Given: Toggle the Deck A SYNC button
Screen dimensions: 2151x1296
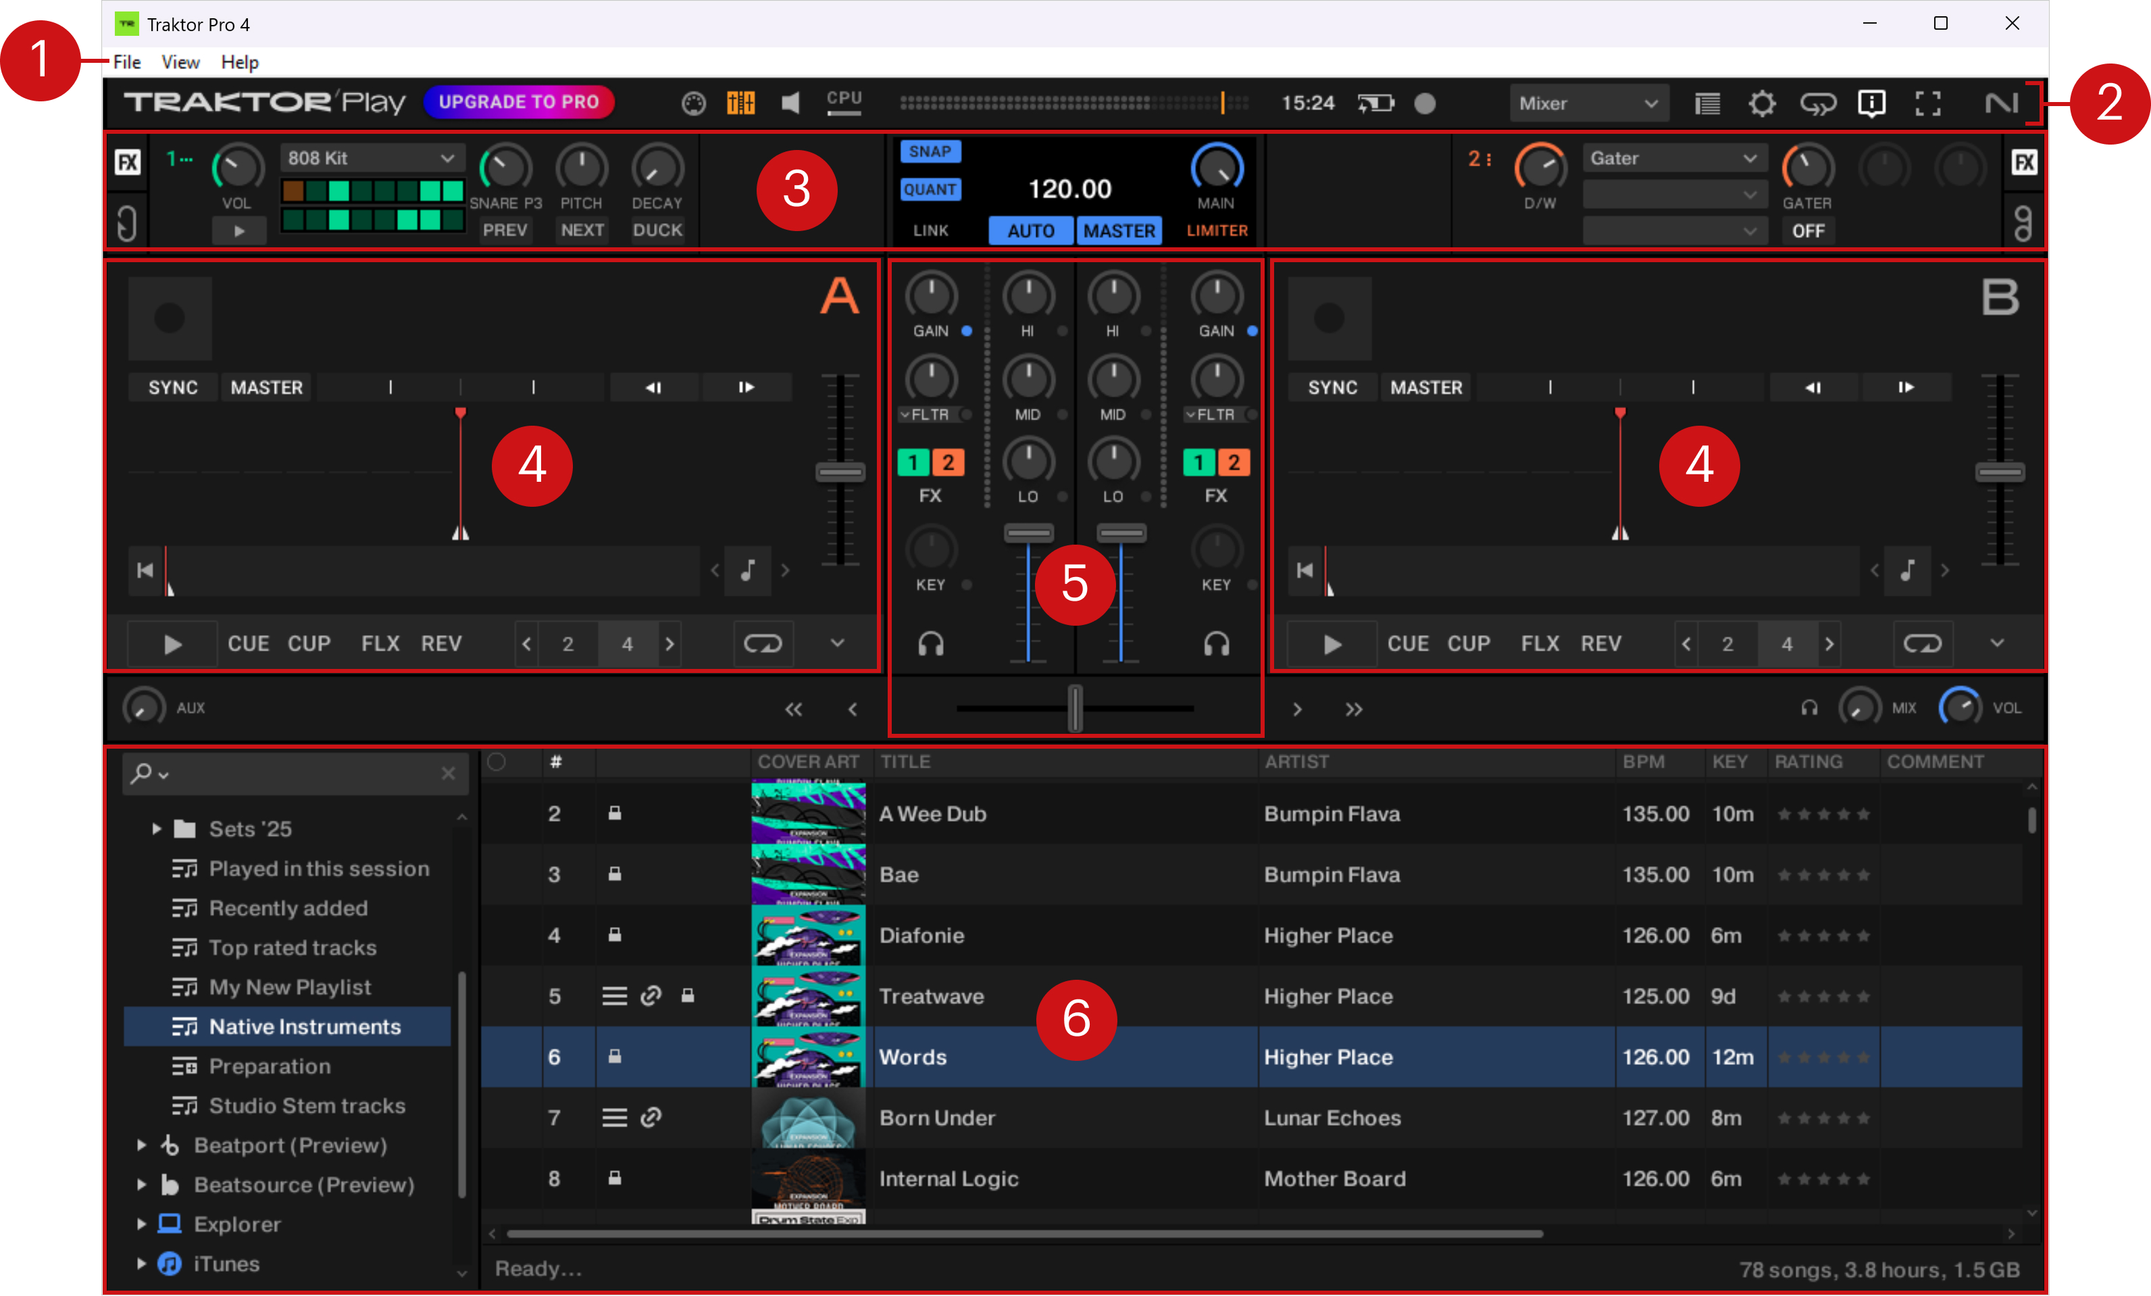Looking at the screenshot, I should click(x=172, y=387).
